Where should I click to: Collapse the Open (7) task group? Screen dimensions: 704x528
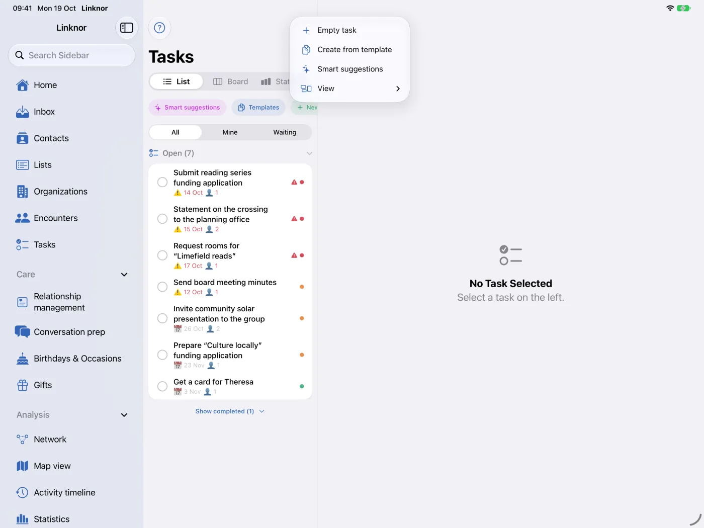(309, 153)
